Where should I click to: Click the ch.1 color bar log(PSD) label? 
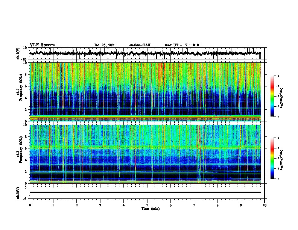[x=281, y=98]
